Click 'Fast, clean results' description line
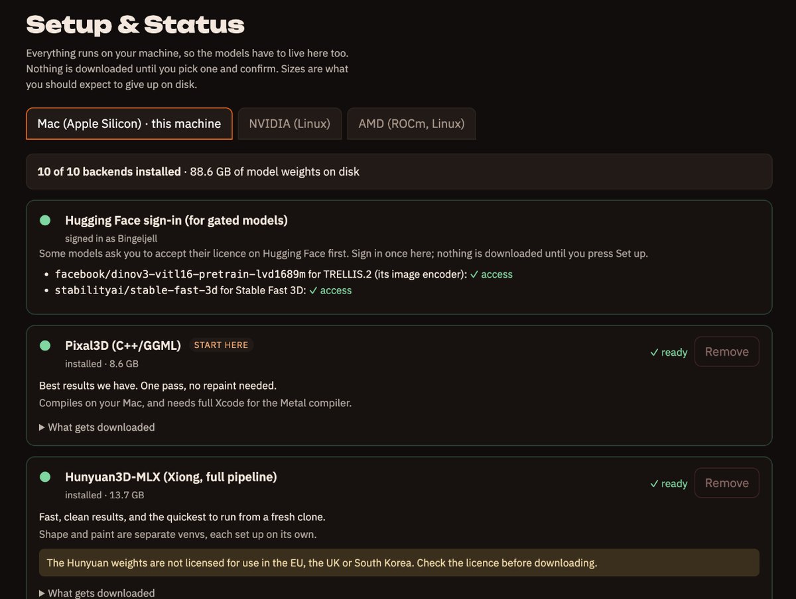This screenshot has height=599, width=796. (182, 517)
